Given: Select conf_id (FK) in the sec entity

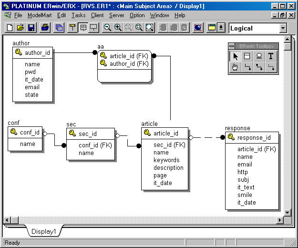Looking at the screenshot, I should tap(95, 145).
